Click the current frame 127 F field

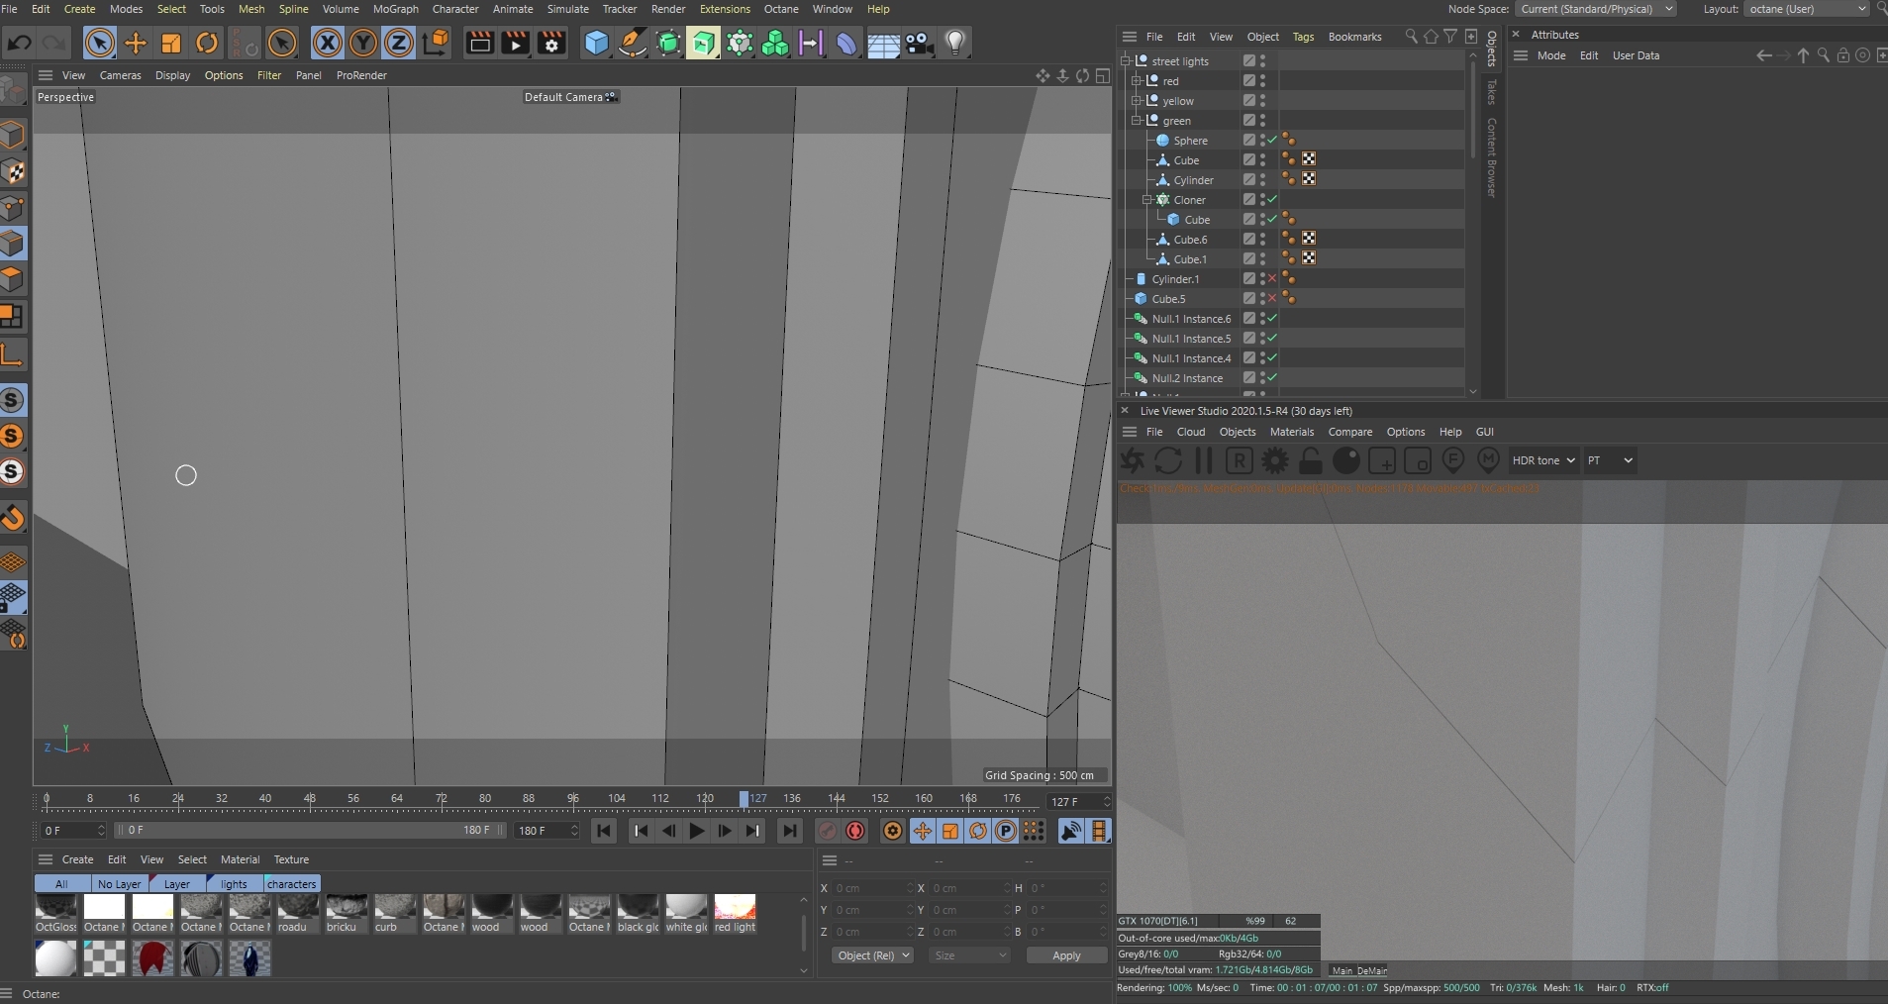pos(1079,802)
